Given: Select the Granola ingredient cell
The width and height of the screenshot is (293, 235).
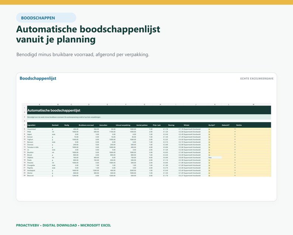Looking at the screenshot, I should pyautogui.click(x=39, y=145).
